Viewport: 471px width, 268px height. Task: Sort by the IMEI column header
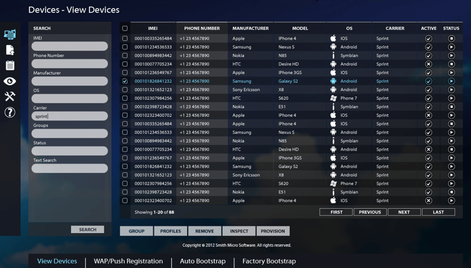(x=153, y=28)
